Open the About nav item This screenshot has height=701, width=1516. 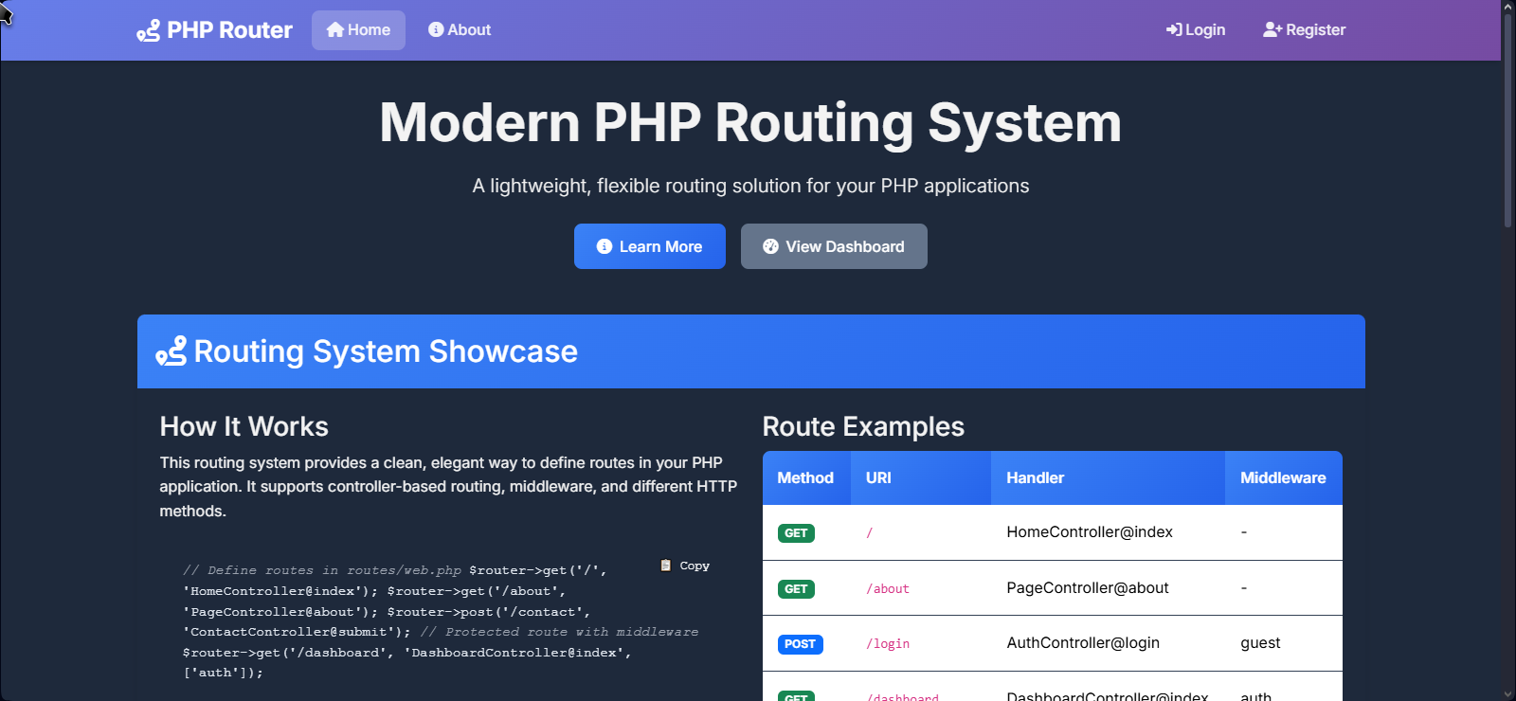pos(460,30)
